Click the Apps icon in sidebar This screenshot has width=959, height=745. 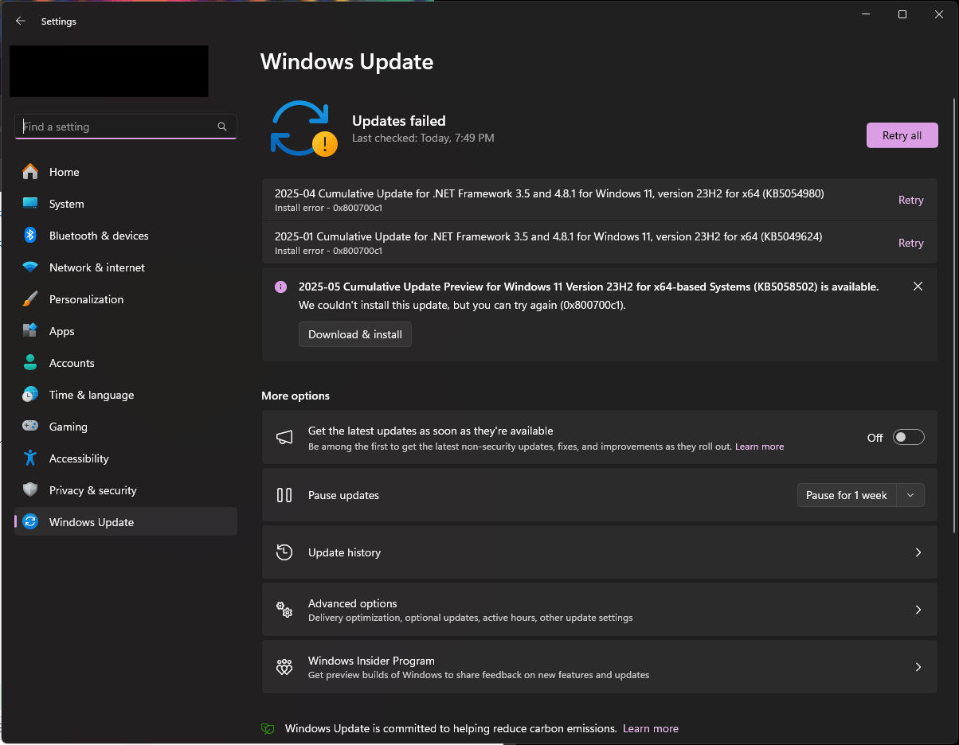(x=30, y=331)
